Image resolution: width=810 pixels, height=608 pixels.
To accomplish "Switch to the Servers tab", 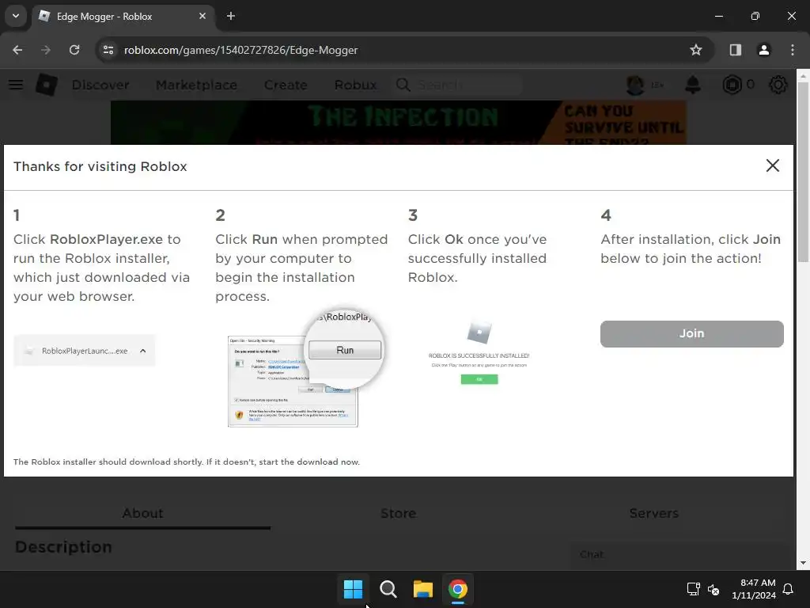I will pyautogui.click(x=653, y=513).
